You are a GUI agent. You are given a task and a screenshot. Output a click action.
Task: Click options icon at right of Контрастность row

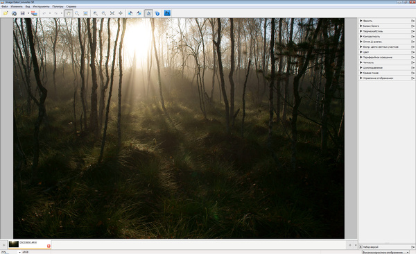(x=413, y=36)
